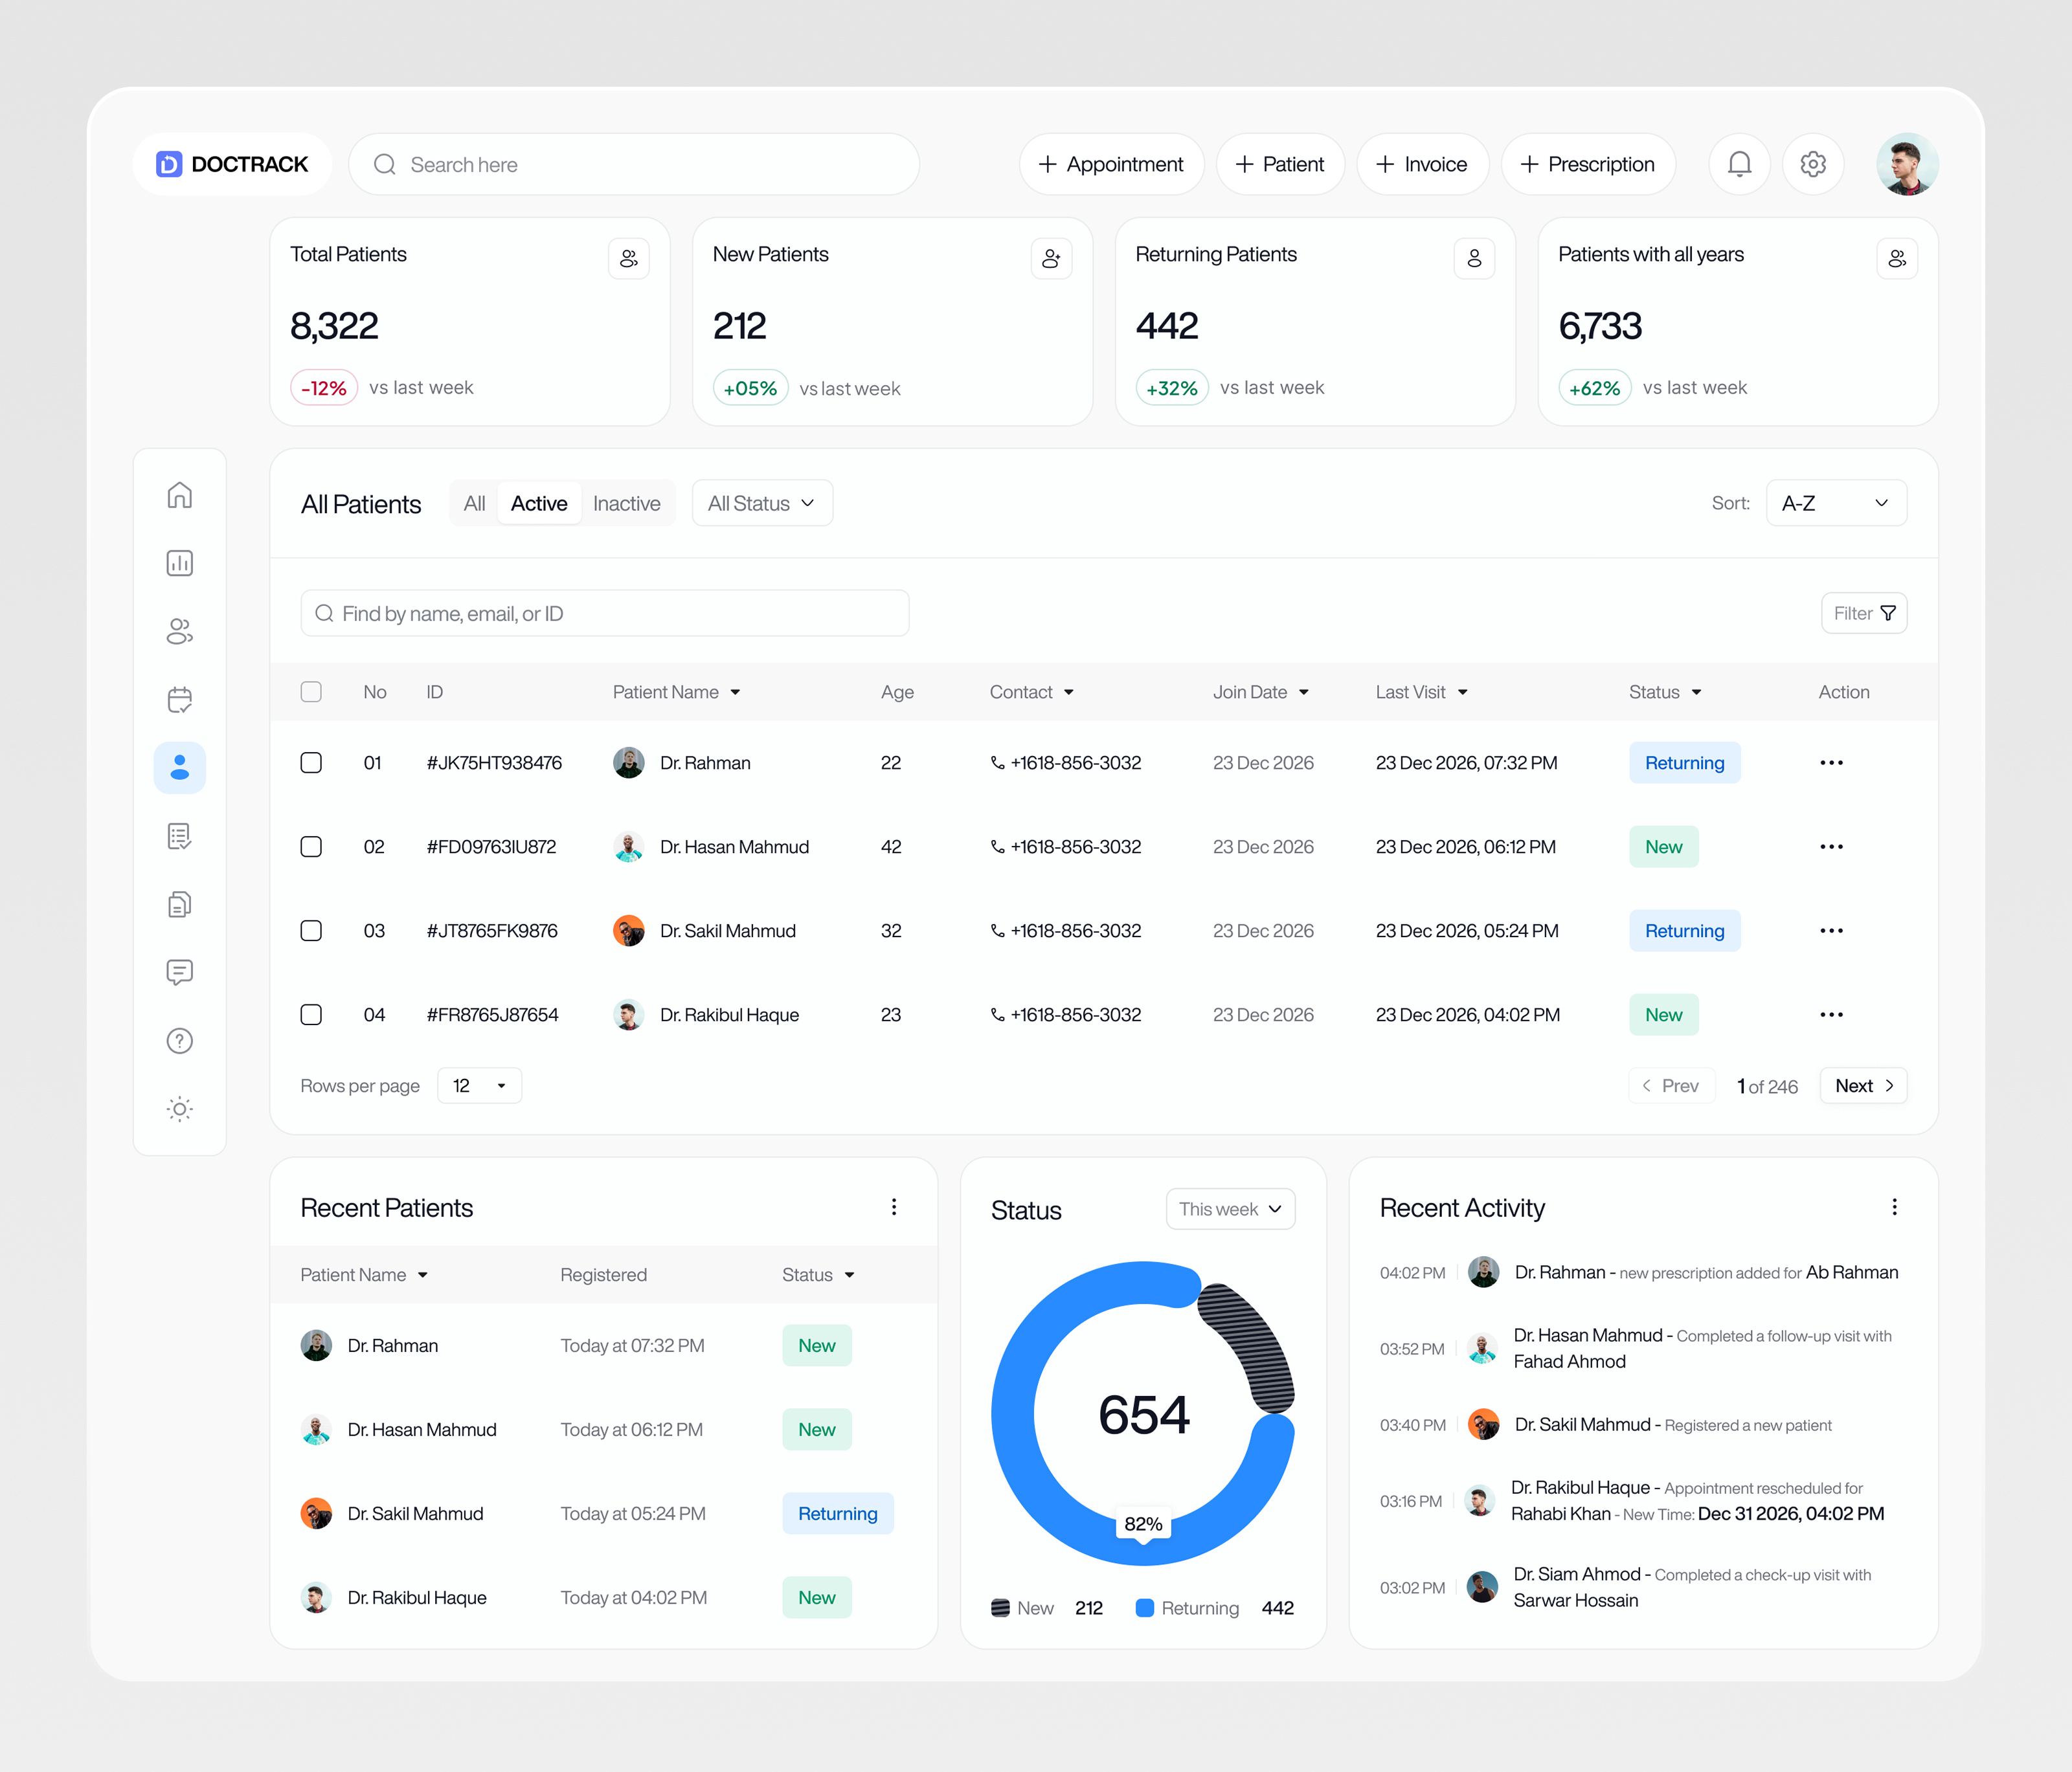Select the checkbox for Dr. Hasan Mahmud's row

pos(311,847)
